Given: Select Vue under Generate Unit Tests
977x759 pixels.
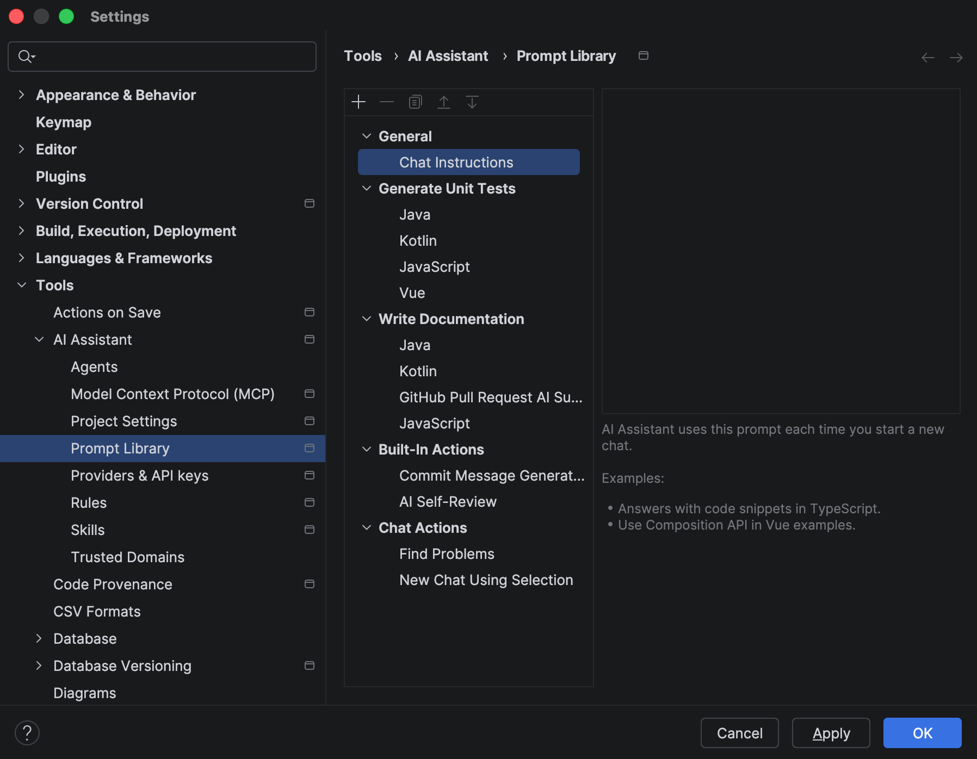Looking at the screenshot, I should (412, 293).
